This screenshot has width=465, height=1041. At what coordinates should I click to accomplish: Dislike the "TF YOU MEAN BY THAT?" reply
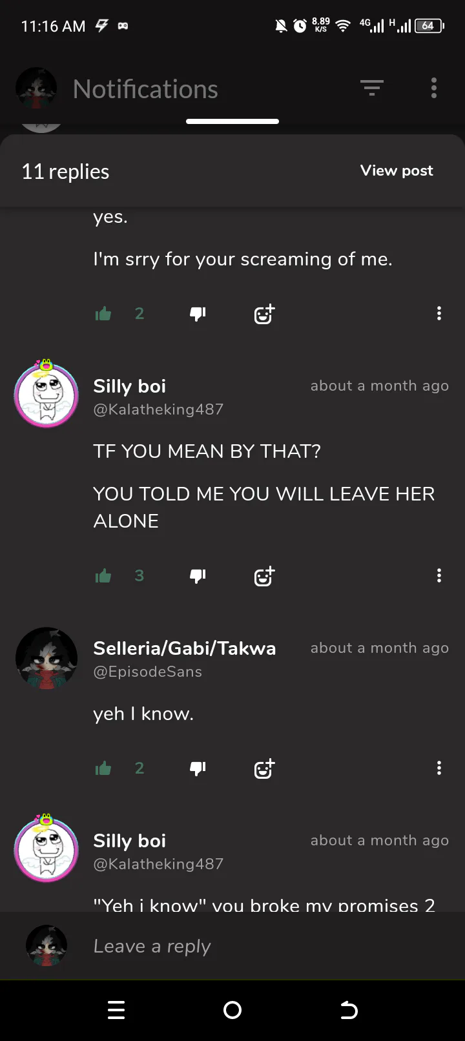coord(198,576)
